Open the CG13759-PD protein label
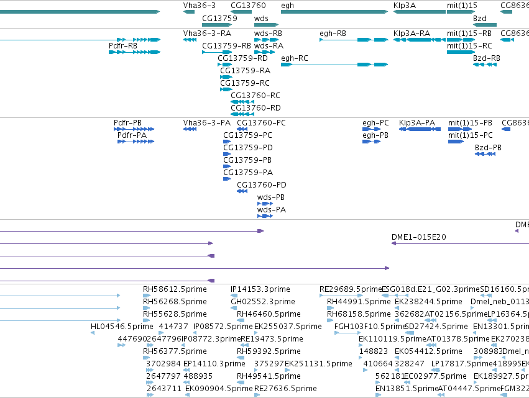The height and width of the screenshot is (398, 529). pyautogui.click(x=248, y=148)
